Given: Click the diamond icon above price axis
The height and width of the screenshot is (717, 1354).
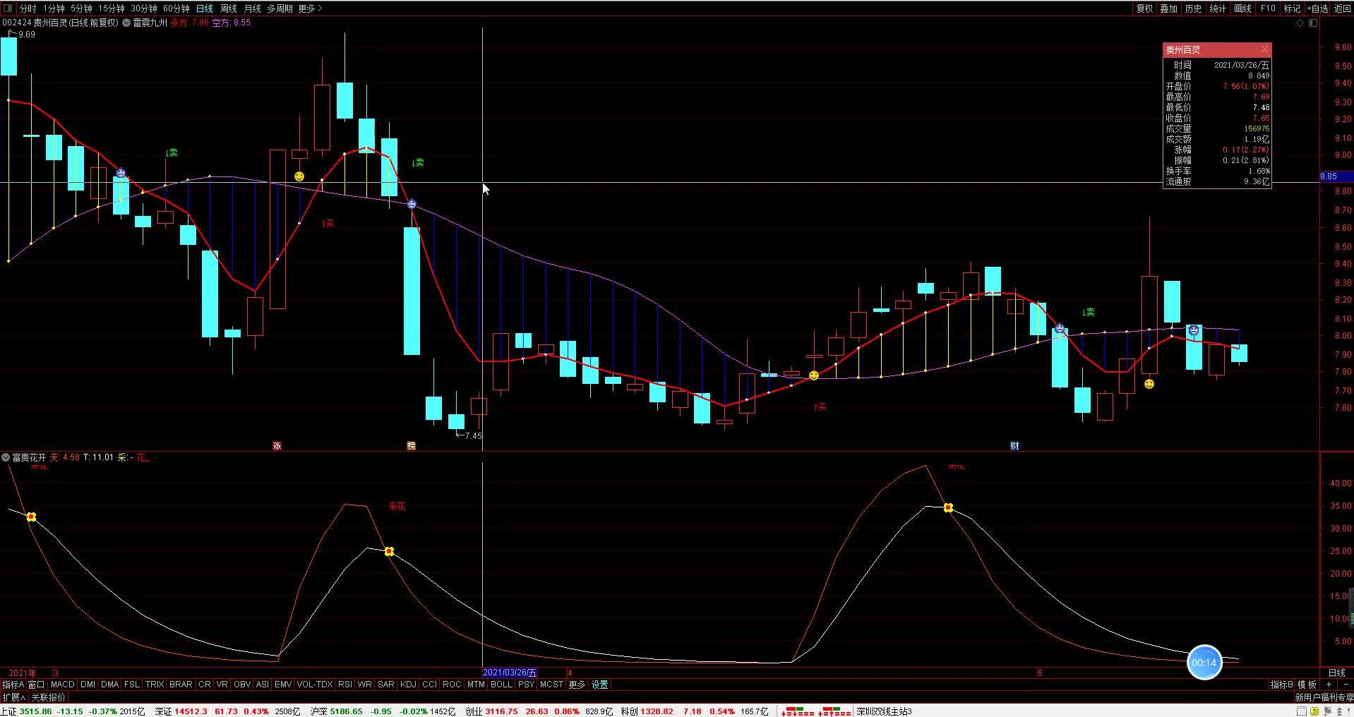Looking at the screenshot, I should point(1300,23).
